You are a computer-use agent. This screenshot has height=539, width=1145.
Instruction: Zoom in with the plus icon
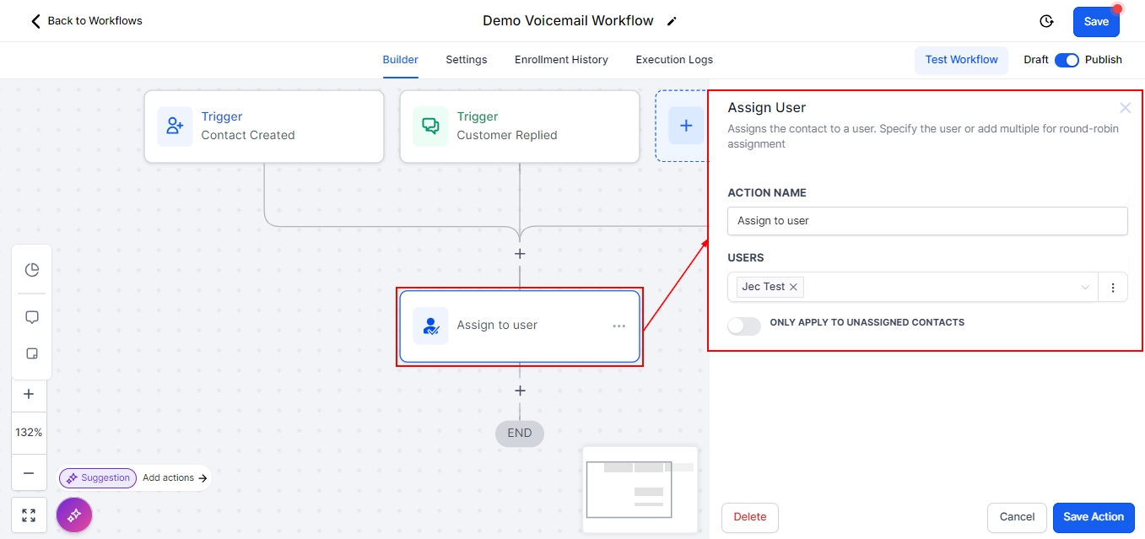[29, 394]
